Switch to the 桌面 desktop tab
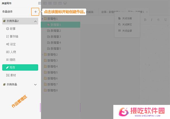The width and height of the screenshot is (170, 119). 90,12
